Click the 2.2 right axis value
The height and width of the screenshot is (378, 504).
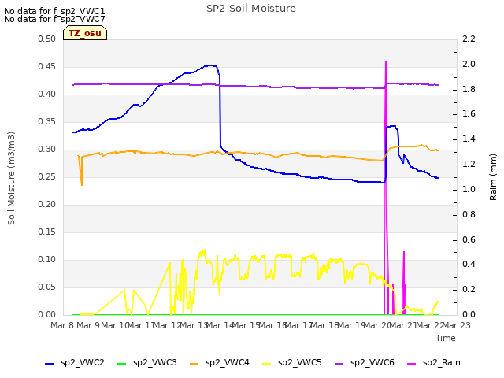pyautogui.click(x=469, y=39)
